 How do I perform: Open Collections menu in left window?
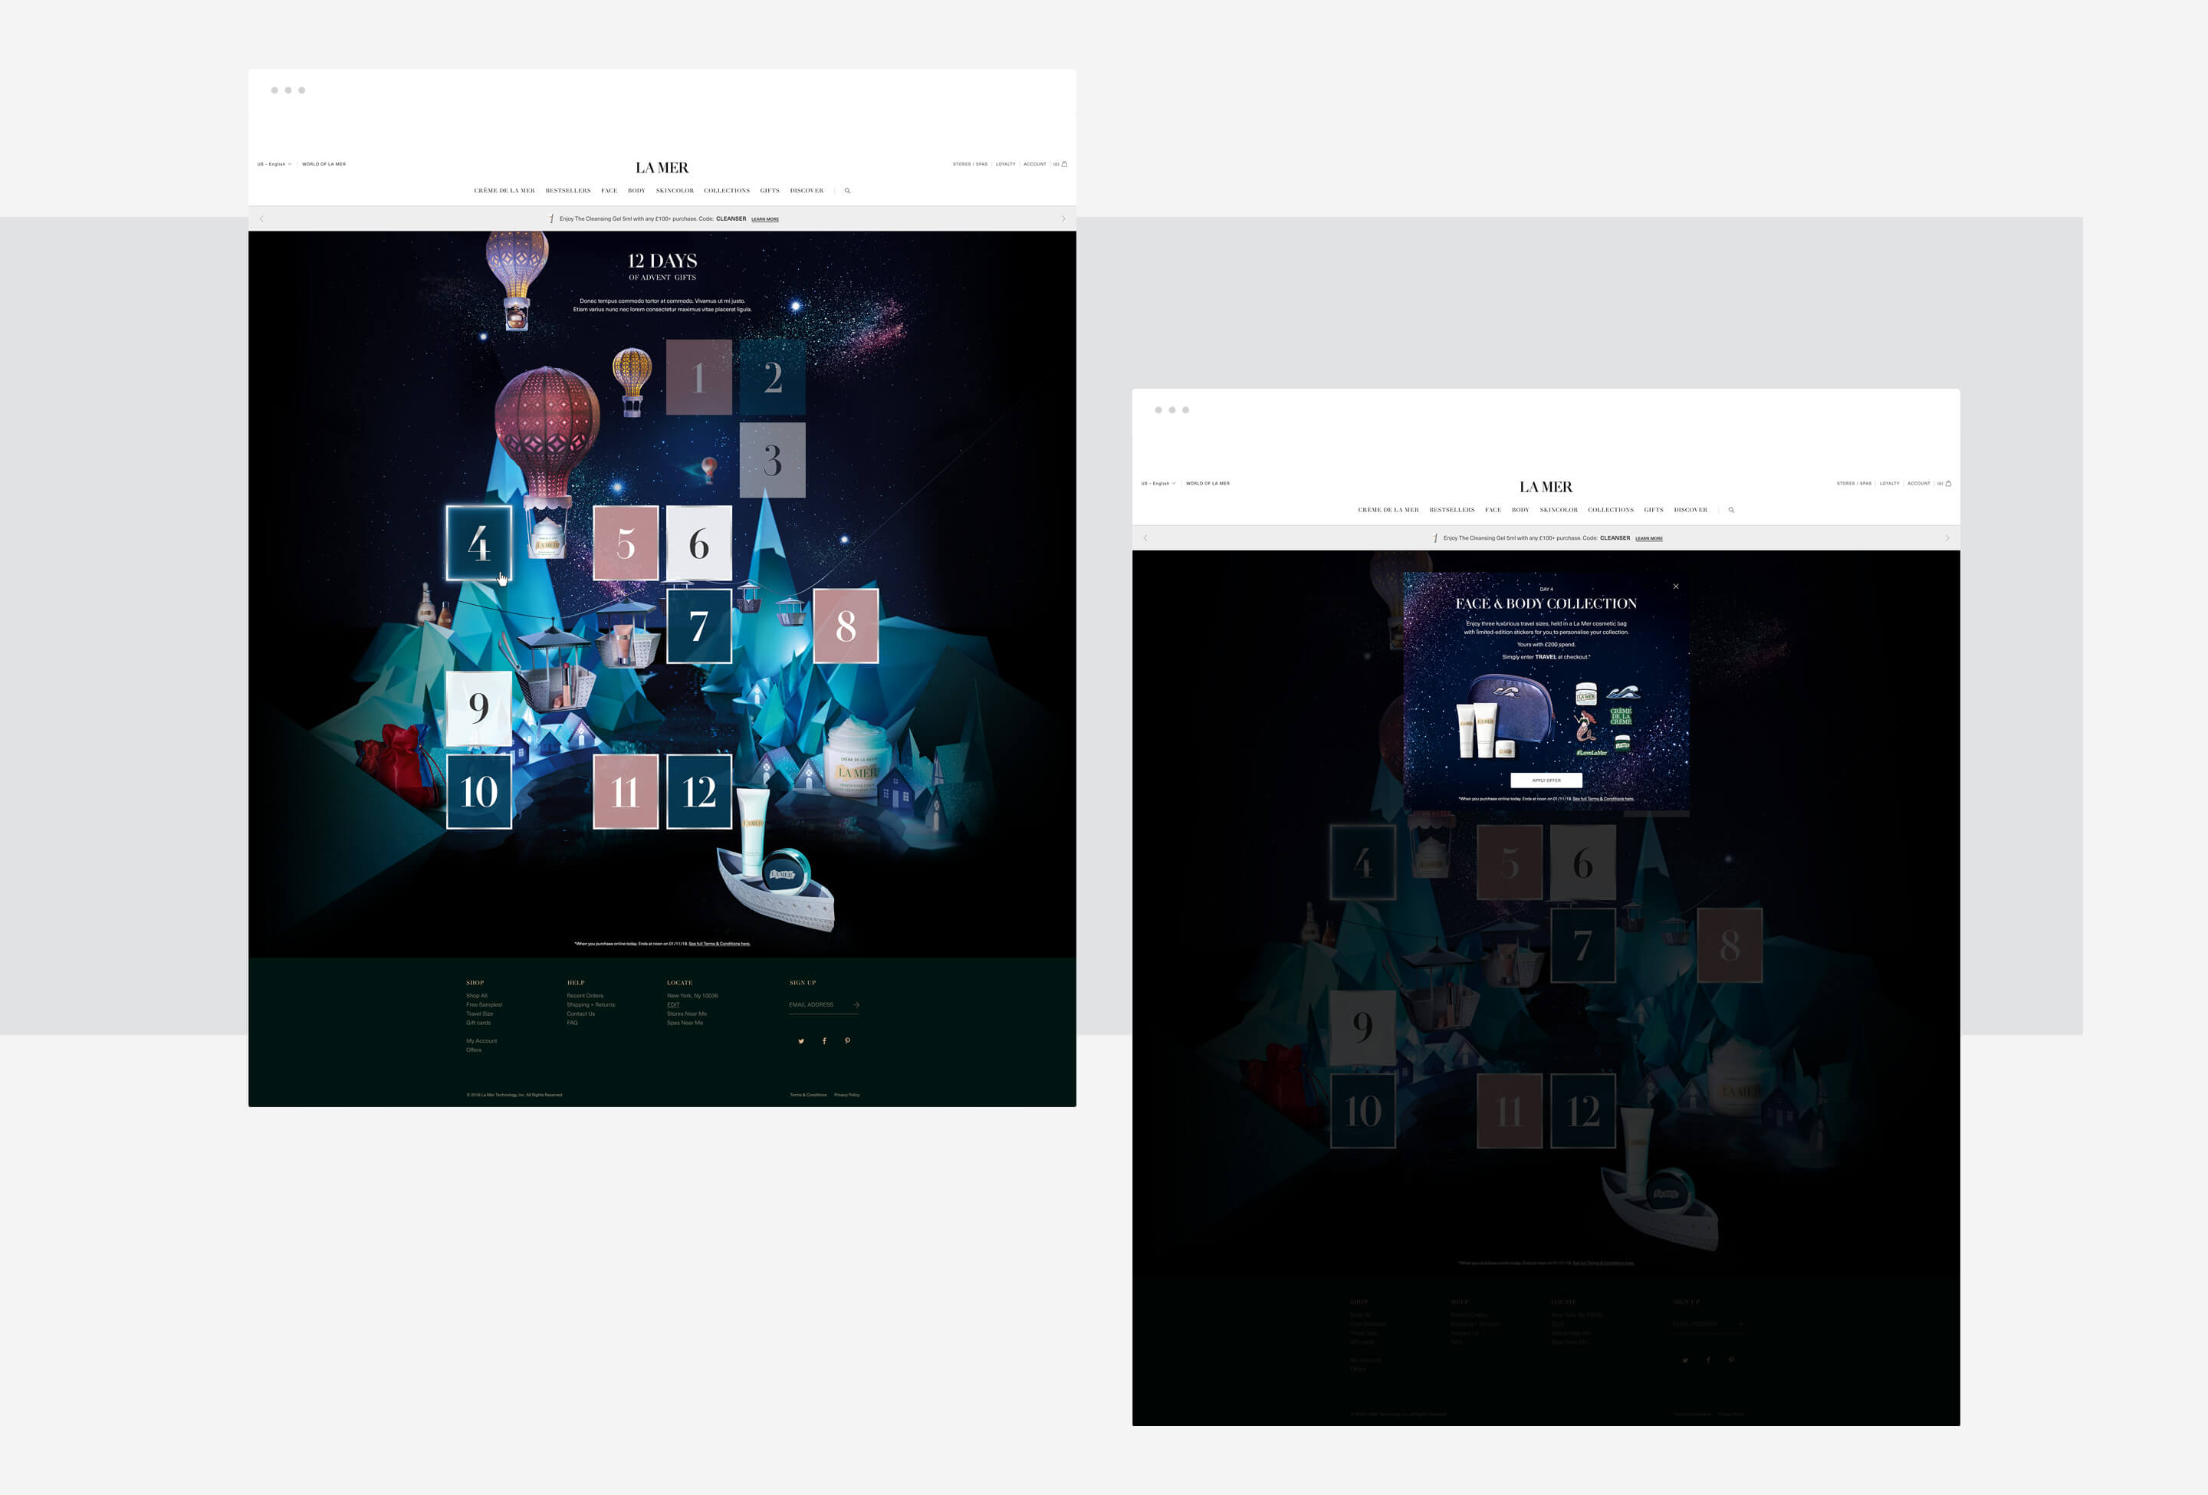pyautogui.click(x=727, y=191)
